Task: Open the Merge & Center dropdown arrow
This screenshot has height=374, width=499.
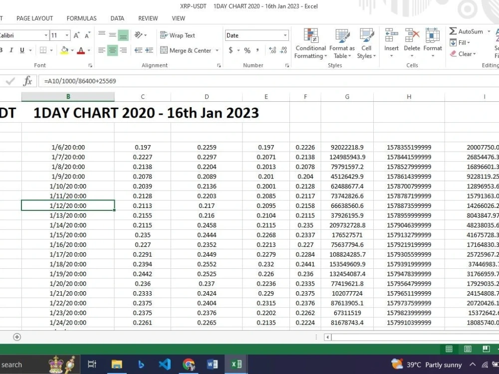Action: tap(217, 50)
